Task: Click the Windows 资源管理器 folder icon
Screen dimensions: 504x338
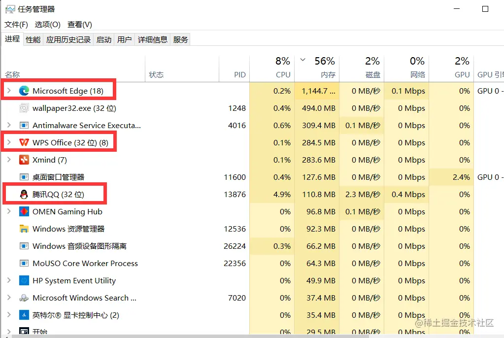Action: tap(24, 229)
